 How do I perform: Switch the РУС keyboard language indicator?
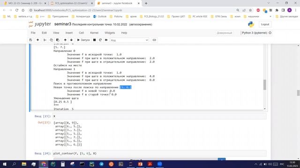click(x=282, y=164)
